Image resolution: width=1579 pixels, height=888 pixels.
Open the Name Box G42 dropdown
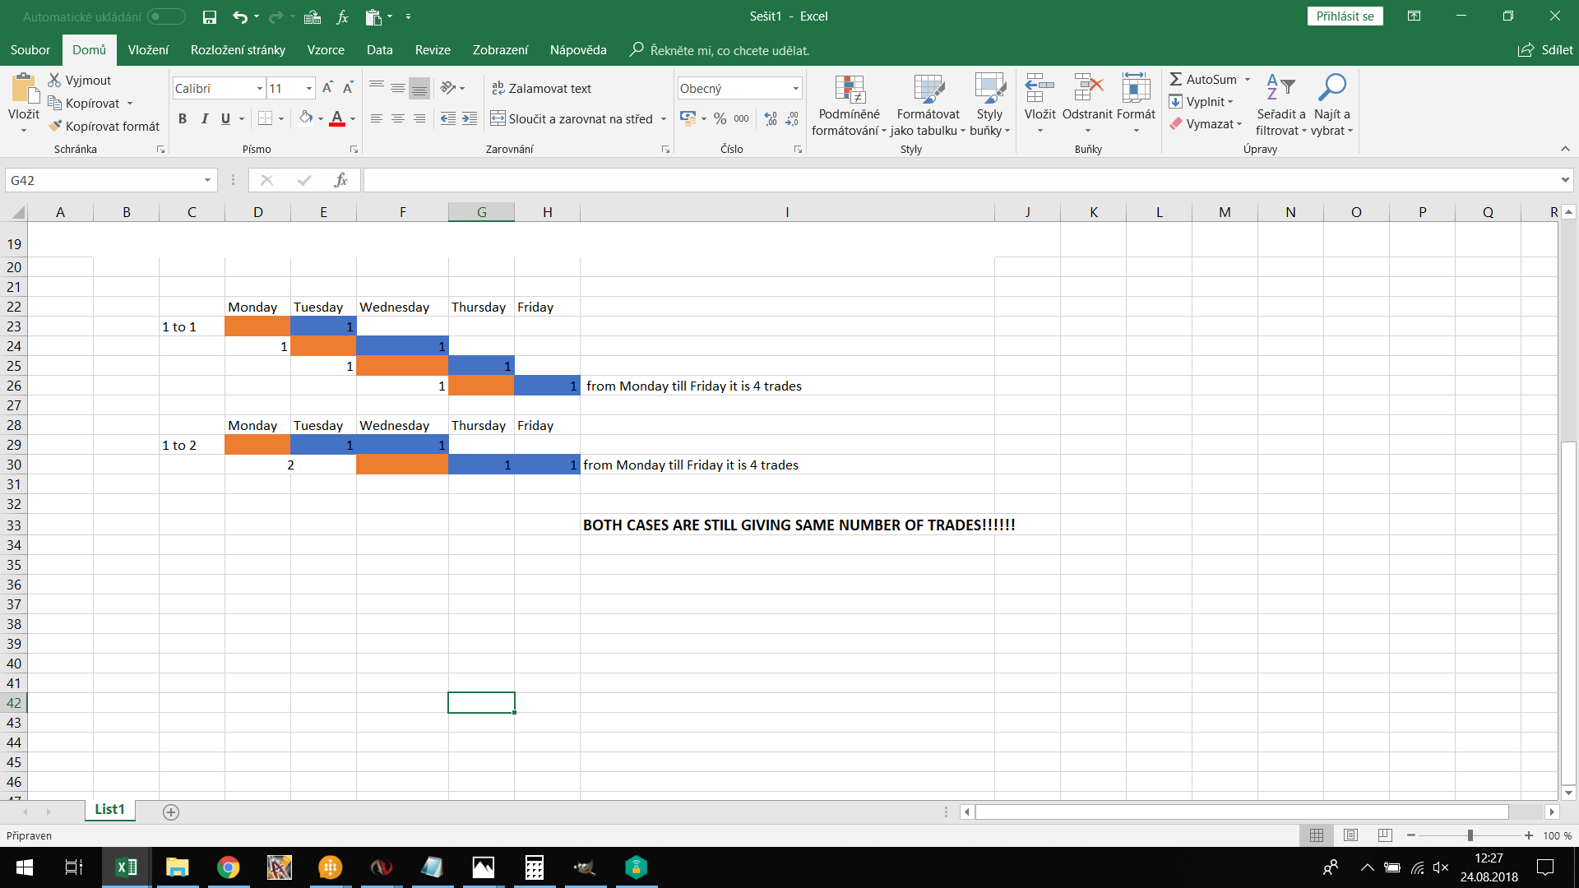pyautogui.click(x=207, y=180)
